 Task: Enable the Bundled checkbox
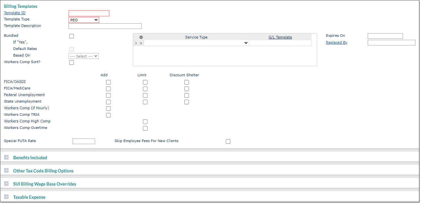coord(71,36)
